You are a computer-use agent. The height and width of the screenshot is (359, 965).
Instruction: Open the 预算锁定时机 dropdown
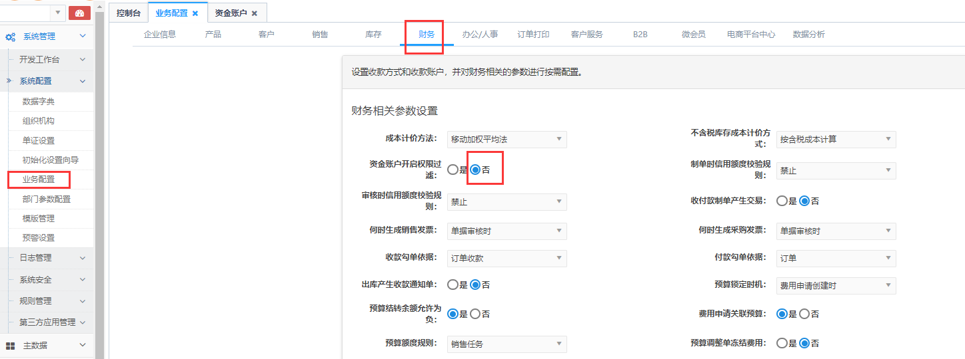(836, 285)
